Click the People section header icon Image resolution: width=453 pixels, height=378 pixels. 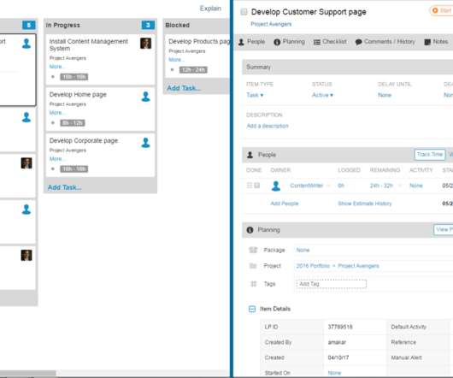click(250, 155)
